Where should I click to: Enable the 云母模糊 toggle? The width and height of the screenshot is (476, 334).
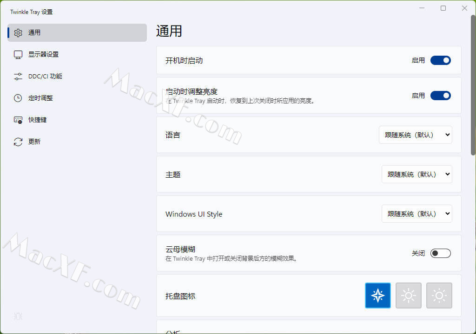pyautogui.click(x=441, y=253)
